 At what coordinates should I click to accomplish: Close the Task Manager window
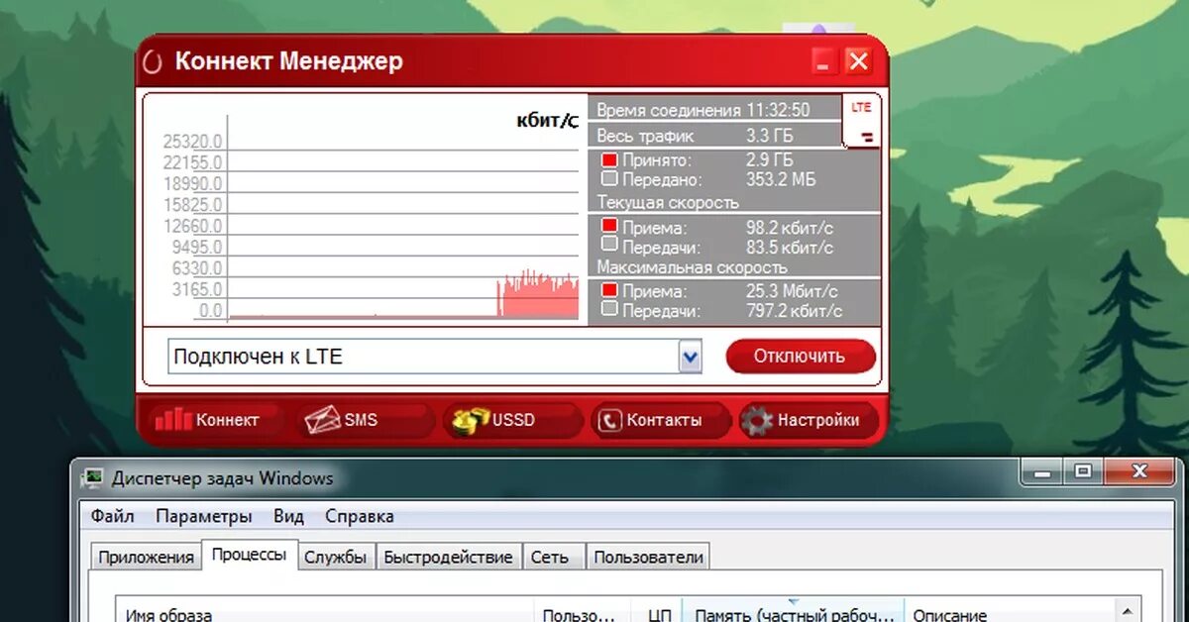(1139, 472)
